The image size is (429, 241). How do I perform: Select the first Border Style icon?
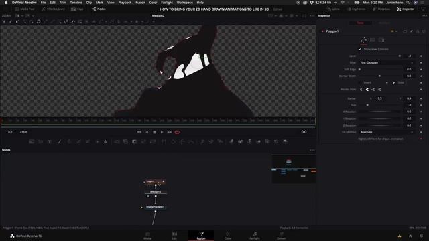click(x=361, y=89)
